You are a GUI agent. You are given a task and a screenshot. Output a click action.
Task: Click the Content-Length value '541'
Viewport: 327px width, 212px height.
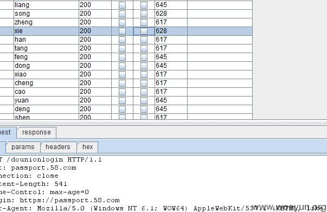[x=61, y=184]
